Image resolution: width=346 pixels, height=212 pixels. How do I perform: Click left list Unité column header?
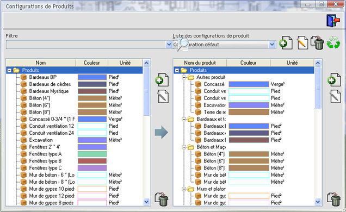125,63
